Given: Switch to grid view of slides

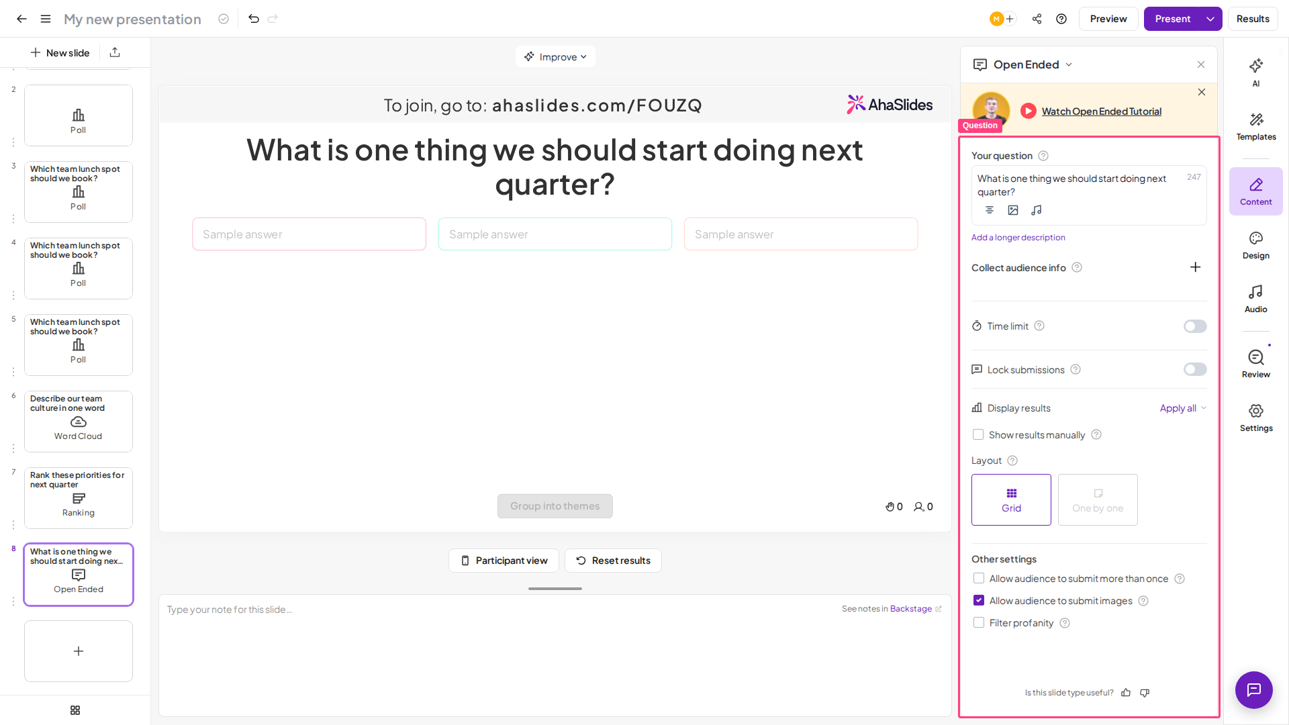Looking at the screenshot, I should tap(75, 710).
